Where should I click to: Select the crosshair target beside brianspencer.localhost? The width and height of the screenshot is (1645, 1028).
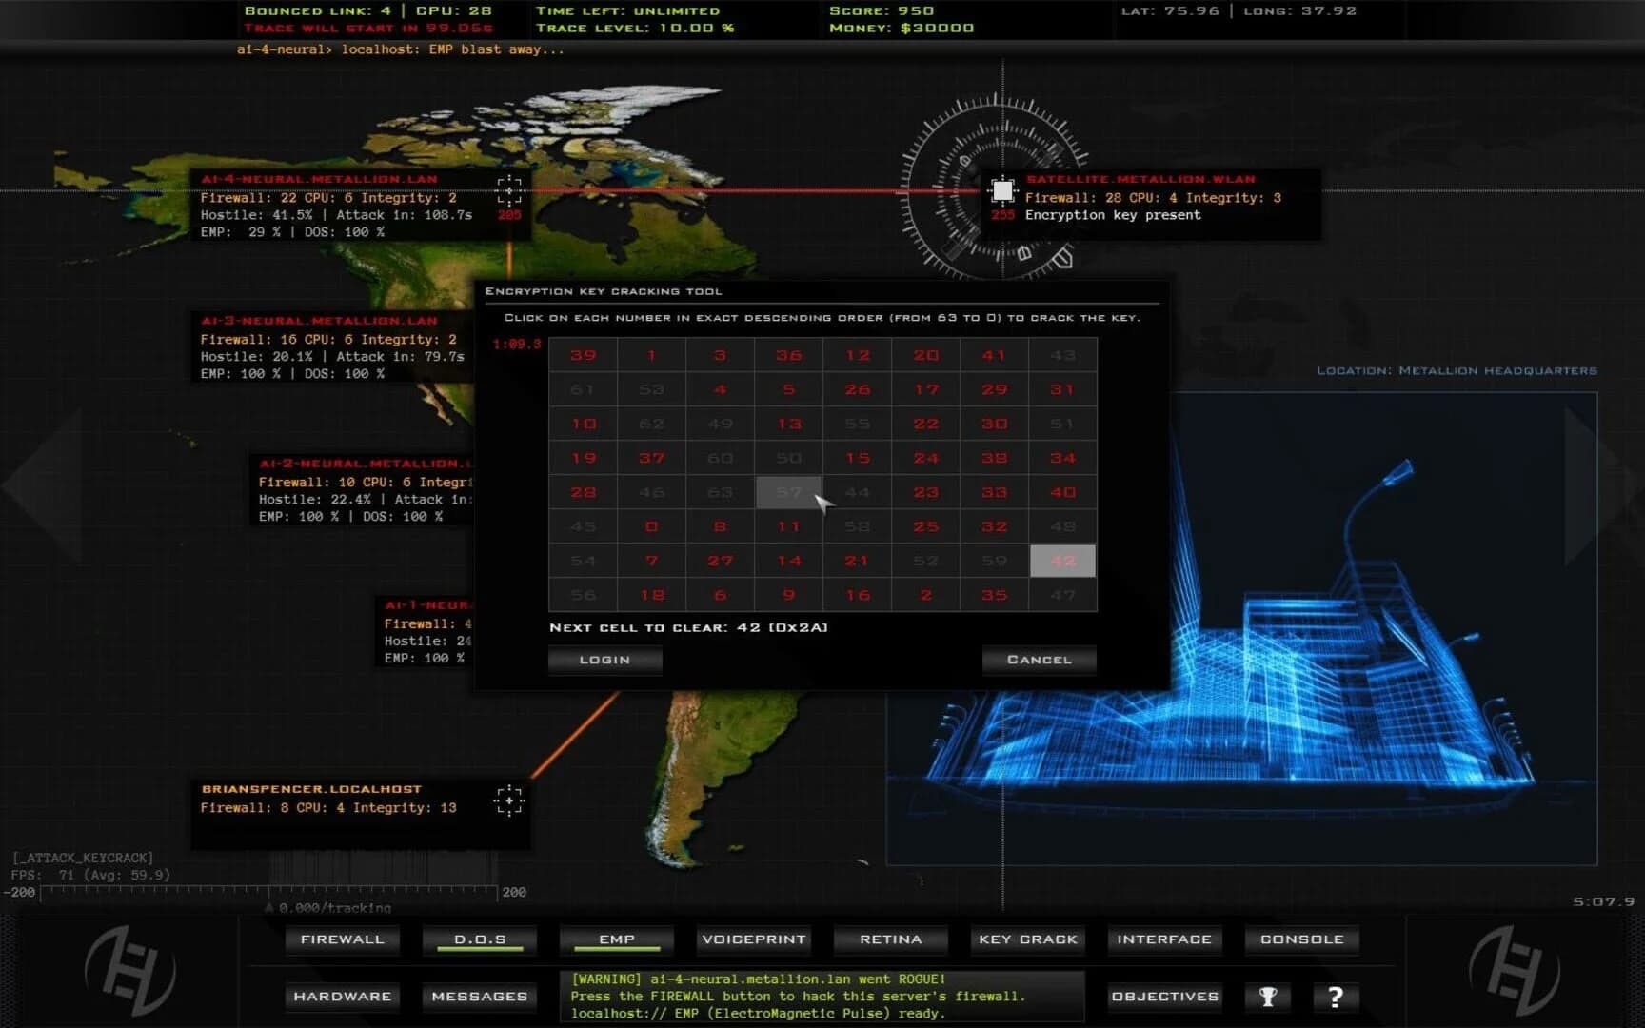tap(509, 802)
